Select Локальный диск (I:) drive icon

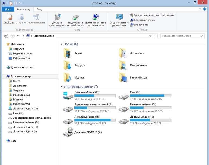[x=123, y=121]
